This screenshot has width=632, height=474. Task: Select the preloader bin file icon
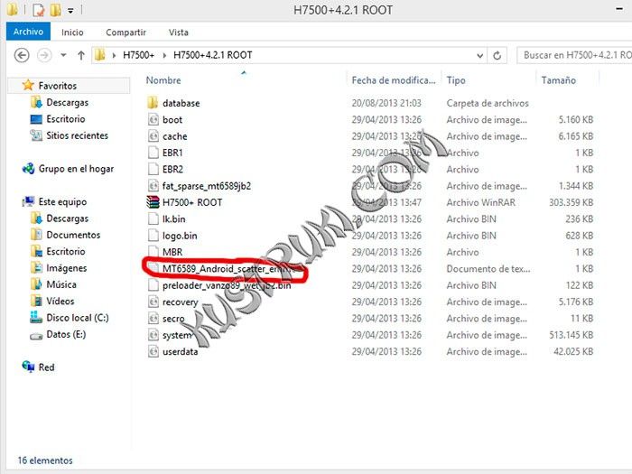point(153,285)
